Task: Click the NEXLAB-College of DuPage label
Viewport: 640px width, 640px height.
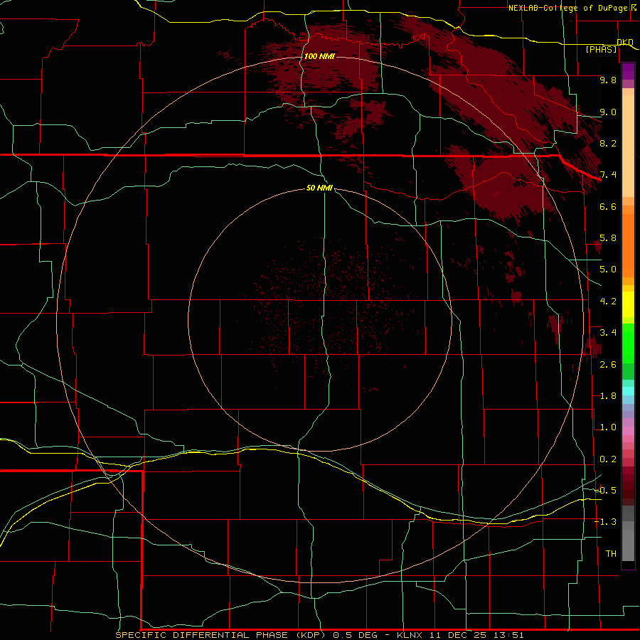Action: coord(567,8)
